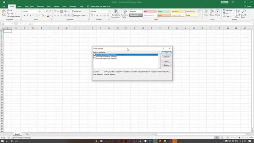Open Sort & Filter
The height and width of the screenshot is (143, 254).
pos(238,14)
